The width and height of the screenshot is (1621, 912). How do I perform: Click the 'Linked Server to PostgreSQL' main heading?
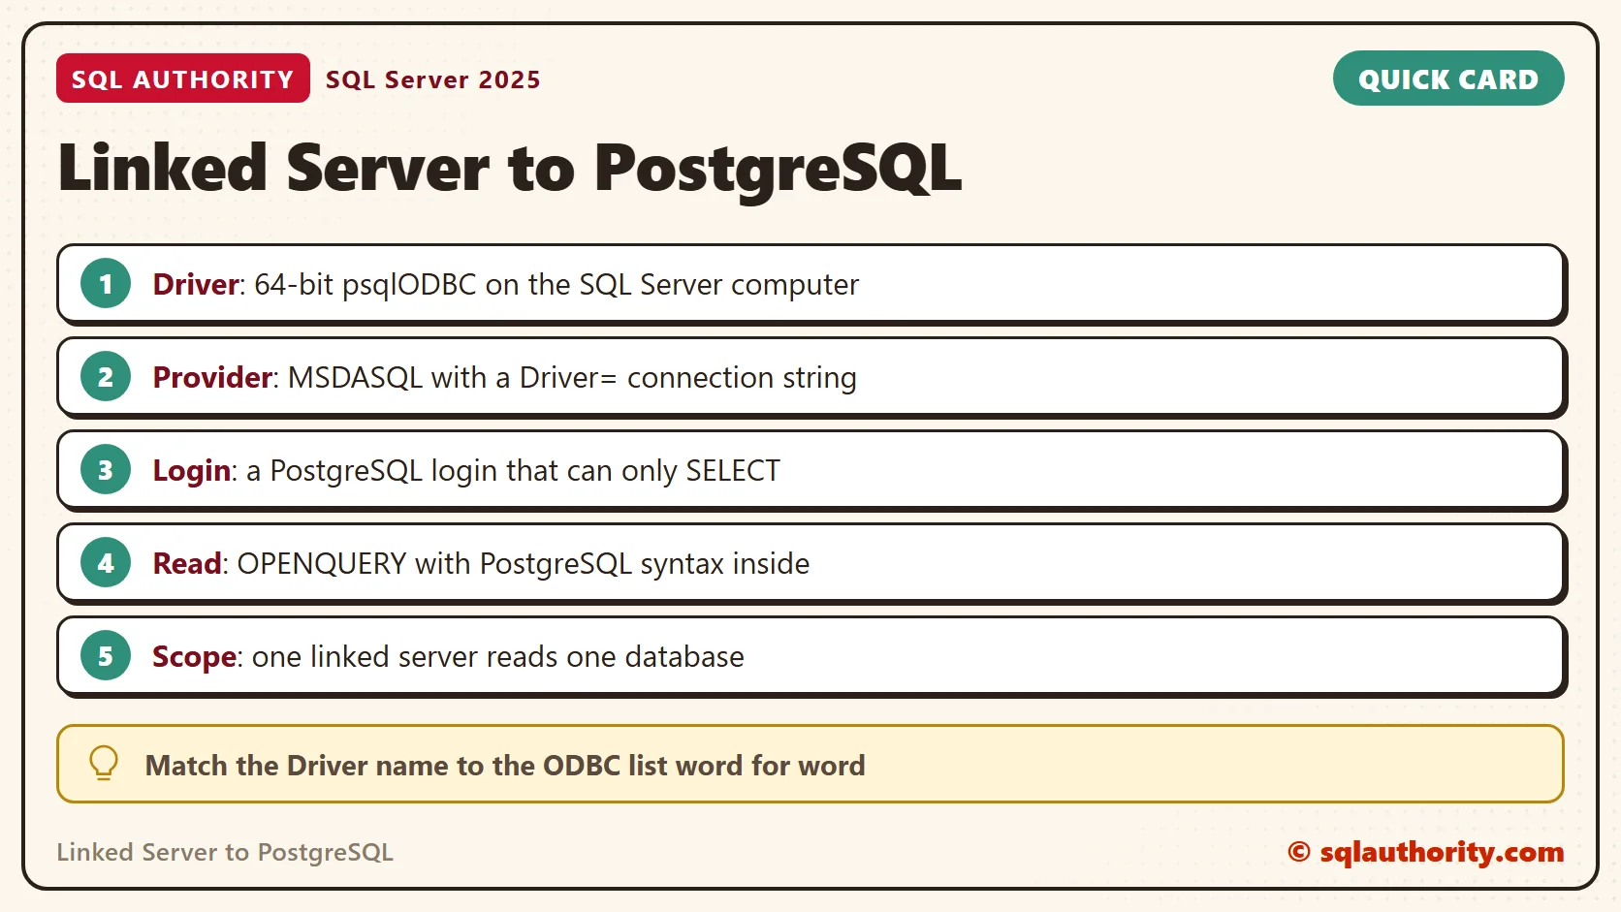510,170
